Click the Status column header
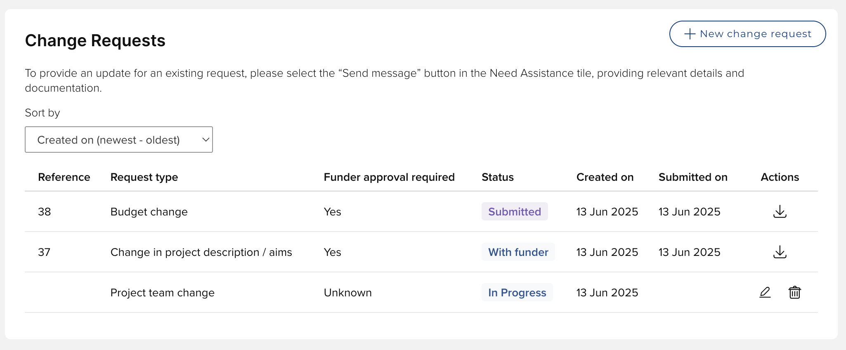Image resolution: width=846 pixels, height=350 pixels. (497, 177)
